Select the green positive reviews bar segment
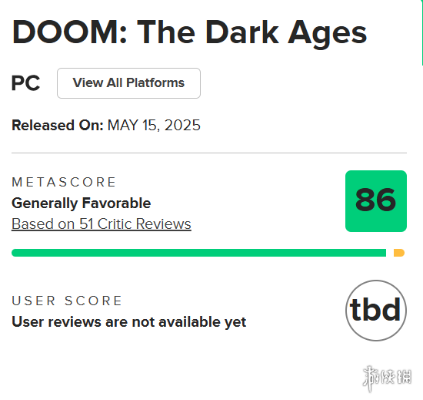The width and height of the screenshot is (423, 400). click(x=199, y=253)
